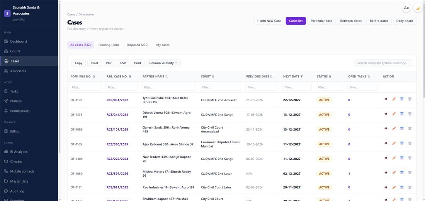
Task: Open Billing in sidebar
Action: pyautogui.click(x=29, y=131)
